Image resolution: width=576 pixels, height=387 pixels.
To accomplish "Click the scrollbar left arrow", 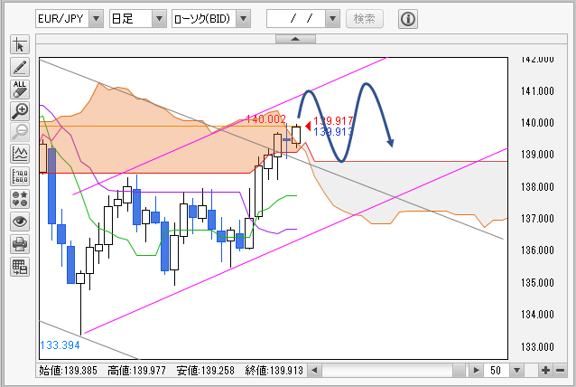I will click(314, 370).
